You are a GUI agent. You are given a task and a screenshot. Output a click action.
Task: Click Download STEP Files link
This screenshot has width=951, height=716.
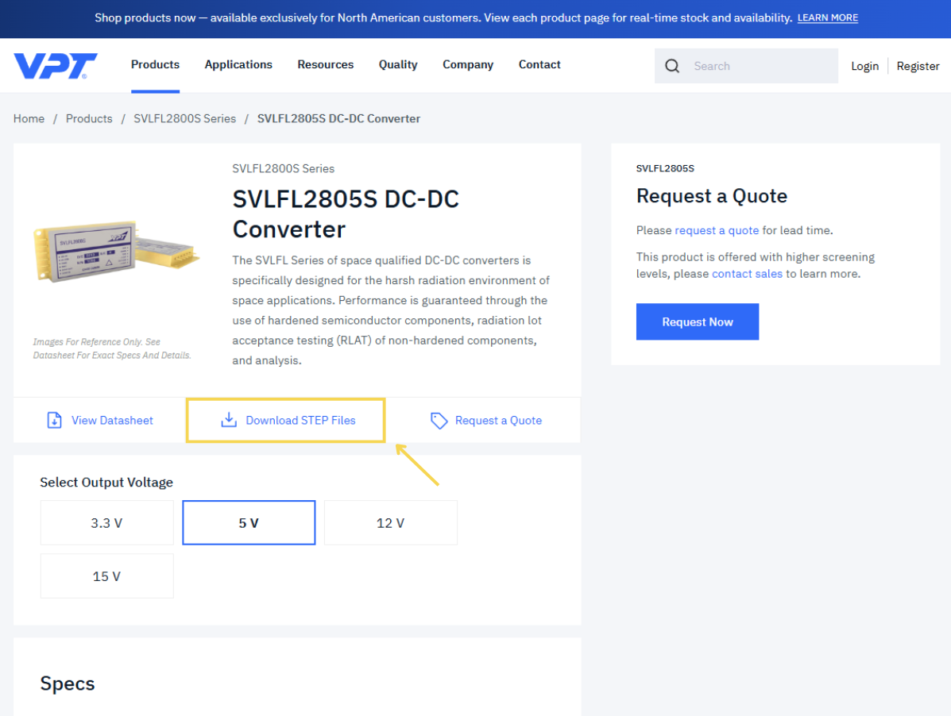tap(288, 421)
